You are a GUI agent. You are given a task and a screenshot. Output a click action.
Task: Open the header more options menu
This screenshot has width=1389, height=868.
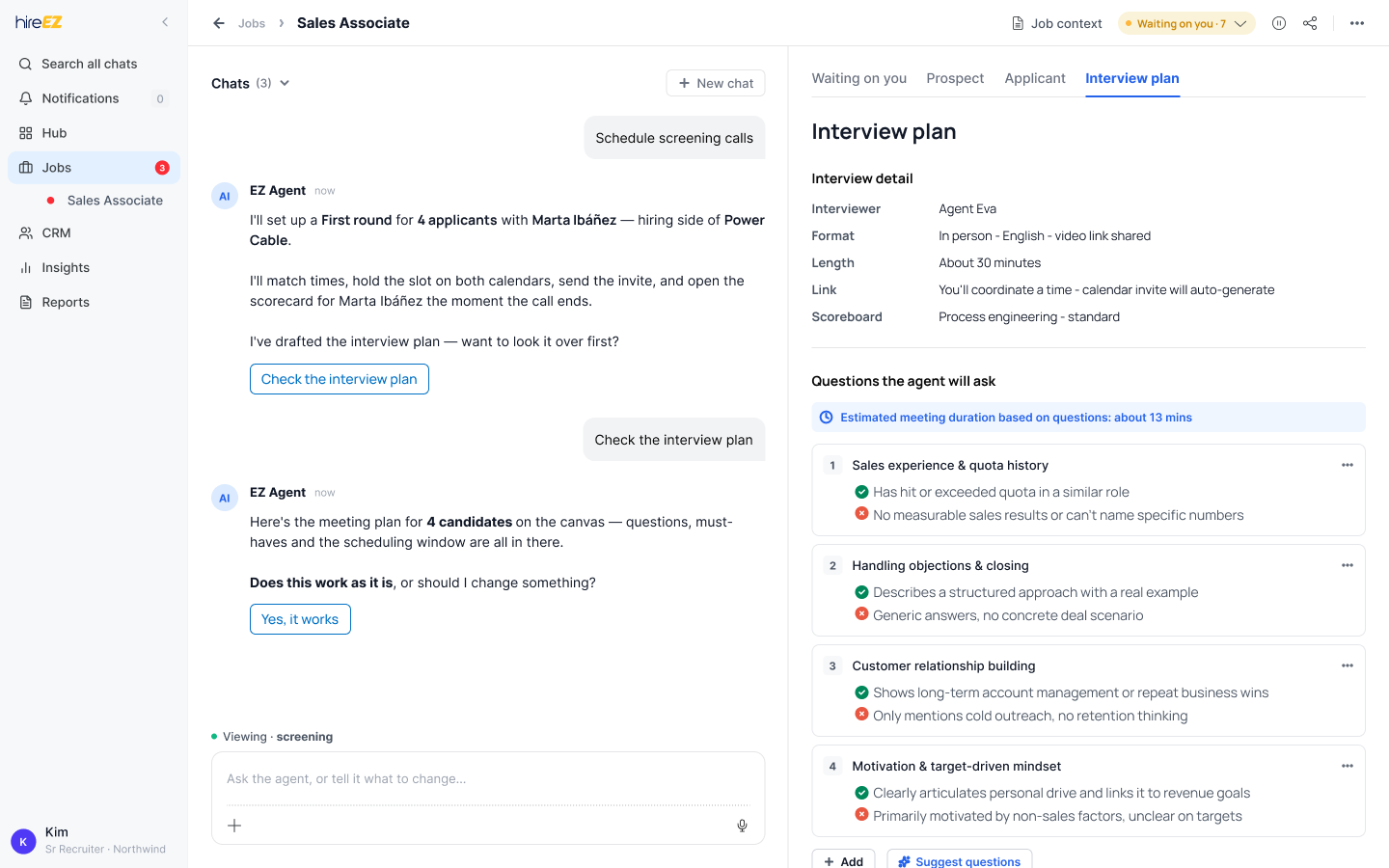pos(1357,23)
